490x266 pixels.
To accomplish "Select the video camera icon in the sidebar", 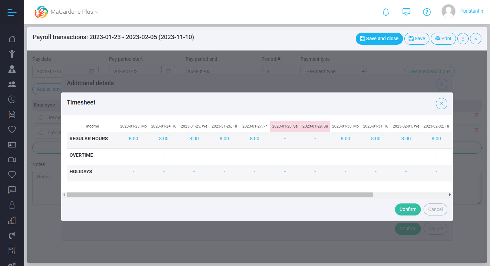I will (12, 159).
